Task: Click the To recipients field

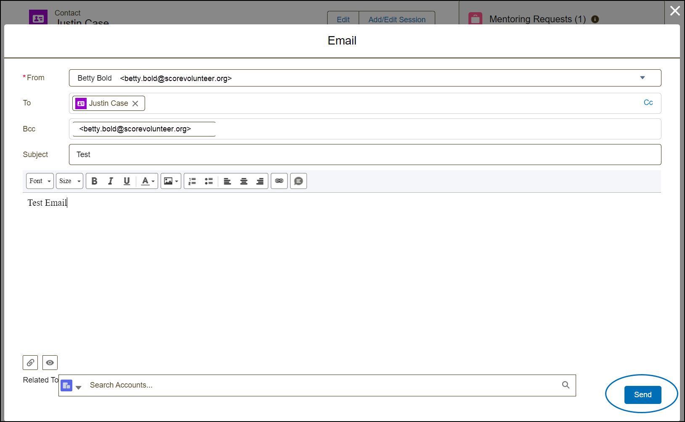Action: point(365,103)
